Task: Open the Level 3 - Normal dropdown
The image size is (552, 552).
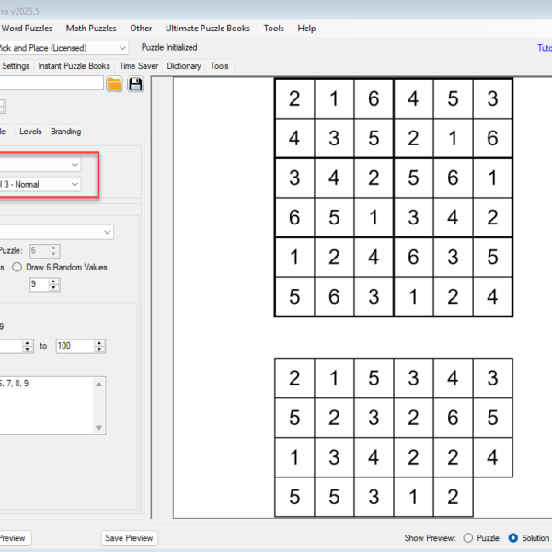Action: [75, 184]
